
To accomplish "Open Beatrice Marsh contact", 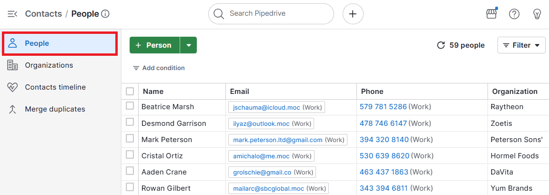I will (x=168, y=107).
